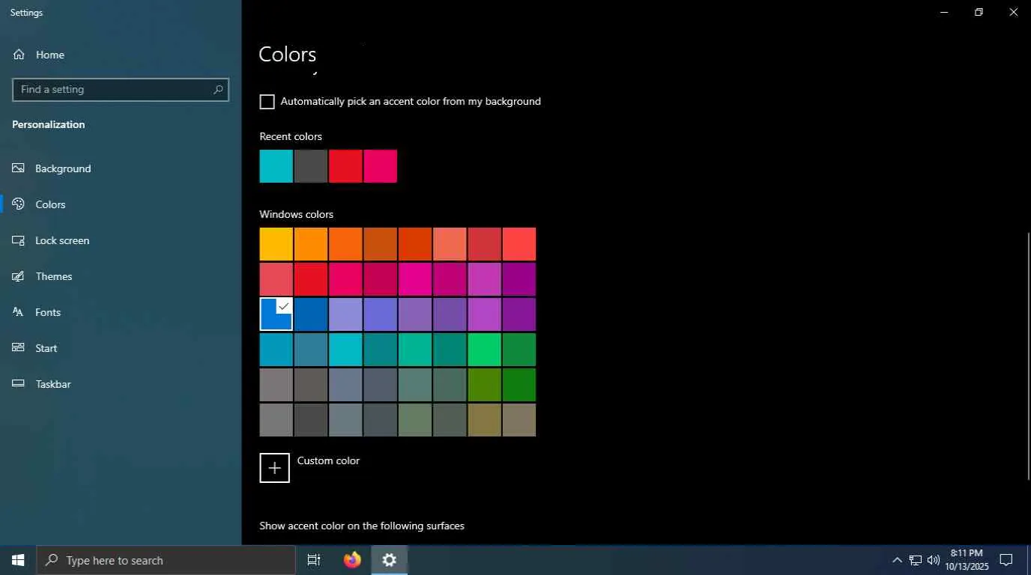Open the notification center icon
1031x575 pixels.
coord(1006,560)
